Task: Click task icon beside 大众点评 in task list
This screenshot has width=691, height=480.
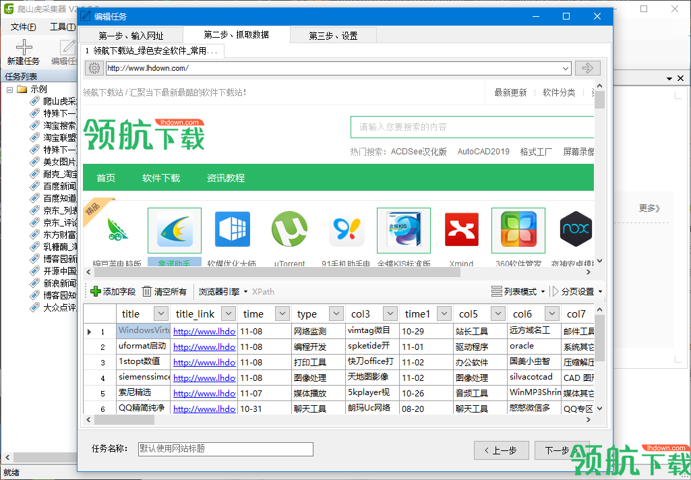Action: [x=35, y=307]
